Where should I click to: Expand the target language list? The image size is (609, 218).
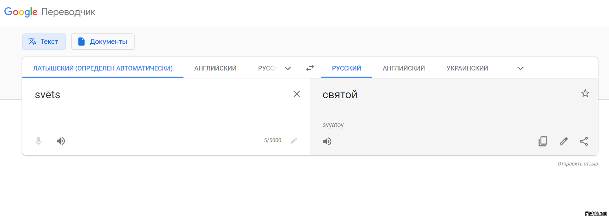[x=521, y=68]
